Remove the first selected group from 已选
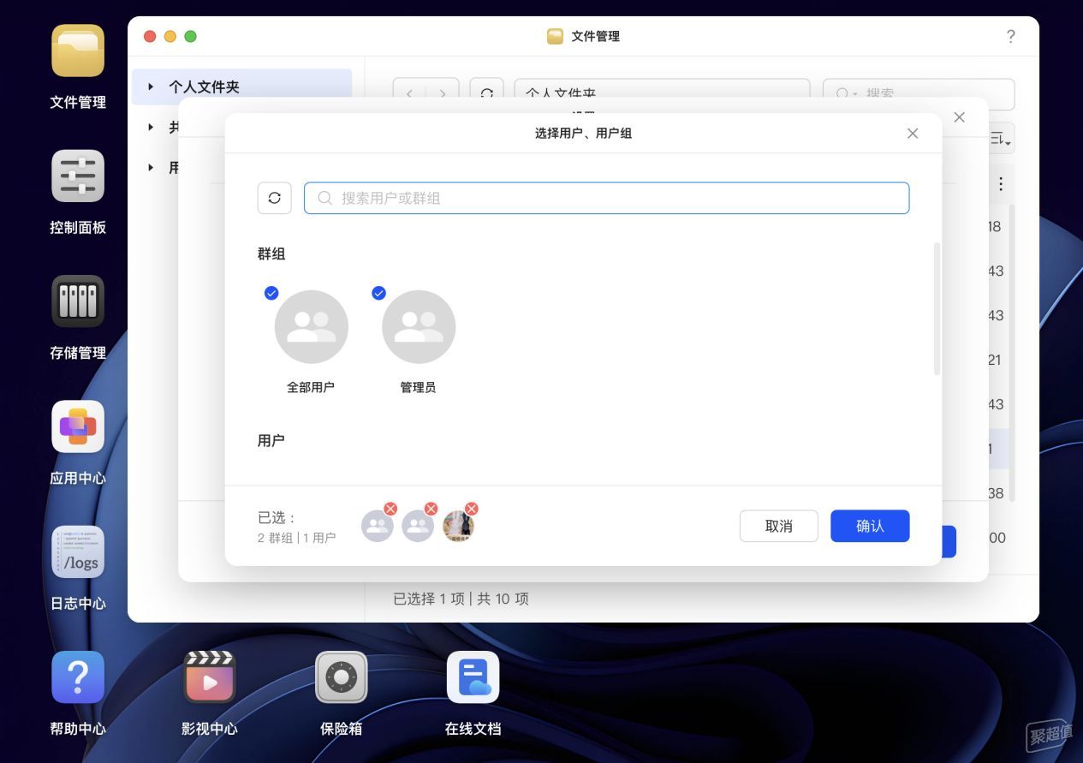 [x=390, y=509]
